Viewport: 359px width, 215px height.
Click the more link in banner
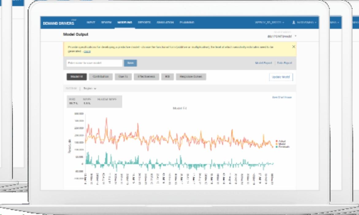click(87, 51)
